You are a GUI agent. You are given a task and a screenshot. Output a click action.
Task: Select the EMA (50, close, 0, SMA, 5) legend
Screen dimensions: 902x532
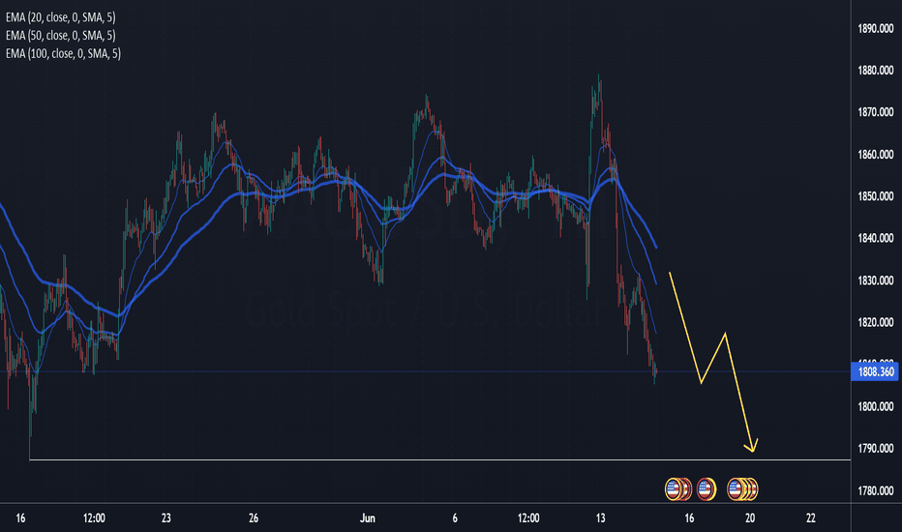click(x=60, y=35)
